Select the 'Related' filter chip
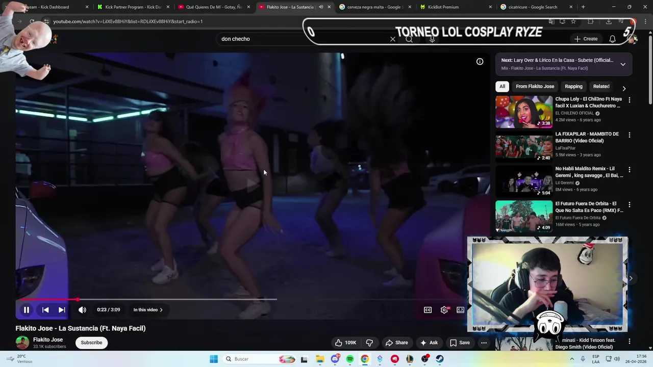 601,87
